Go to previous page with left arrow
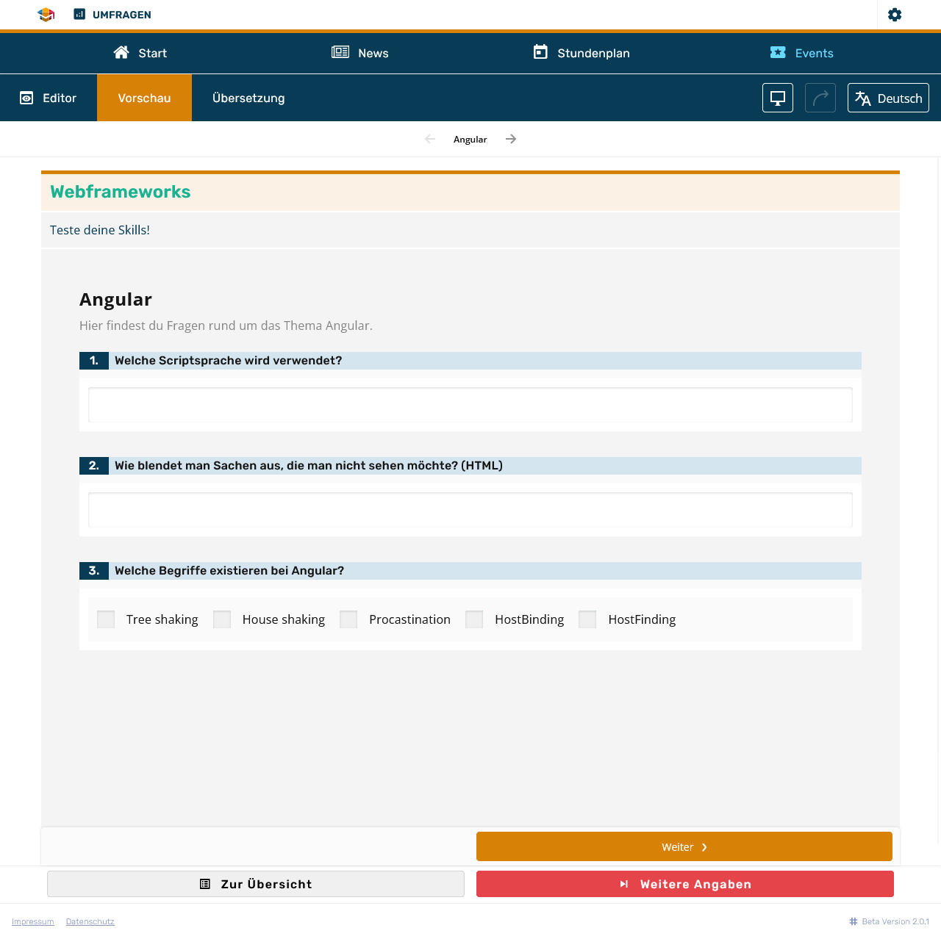941x939 pixels. click(430, 139)
